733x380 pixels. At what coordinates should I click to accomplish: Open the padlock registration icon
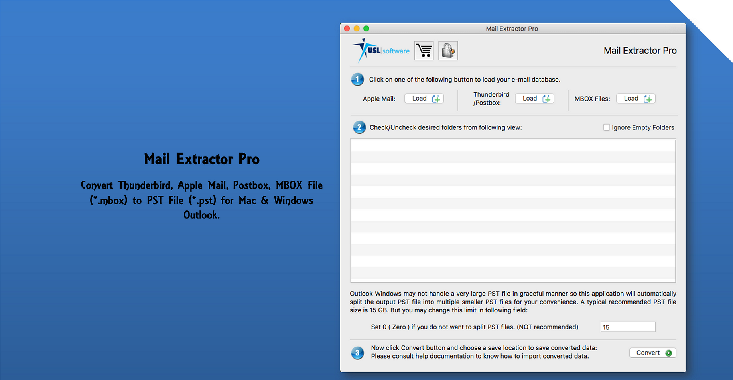[x=448, y=51]
